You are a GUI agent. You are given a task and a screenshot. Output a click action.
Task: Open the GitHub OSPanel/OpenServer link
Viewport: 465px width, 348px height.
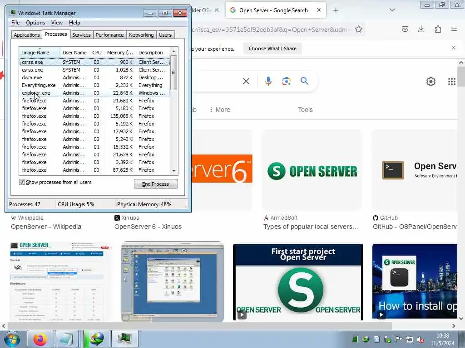coord(415,227)
